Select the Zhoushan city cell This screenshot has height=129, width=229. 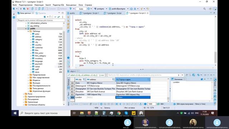(x=81, y=92)
